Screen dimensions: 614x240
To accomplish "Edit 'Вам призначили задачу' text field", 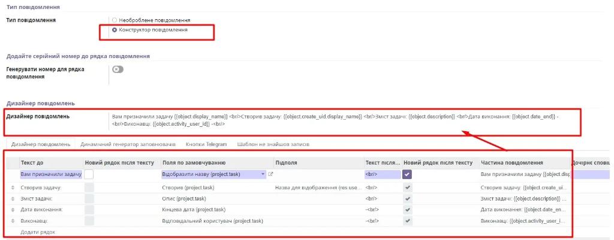I will (50, 174).
